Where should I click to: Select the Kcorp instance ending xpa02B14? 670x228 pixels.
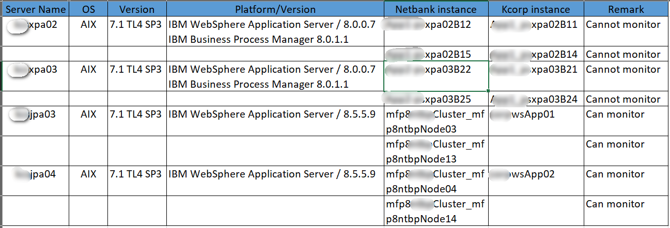tap(536, 54)
